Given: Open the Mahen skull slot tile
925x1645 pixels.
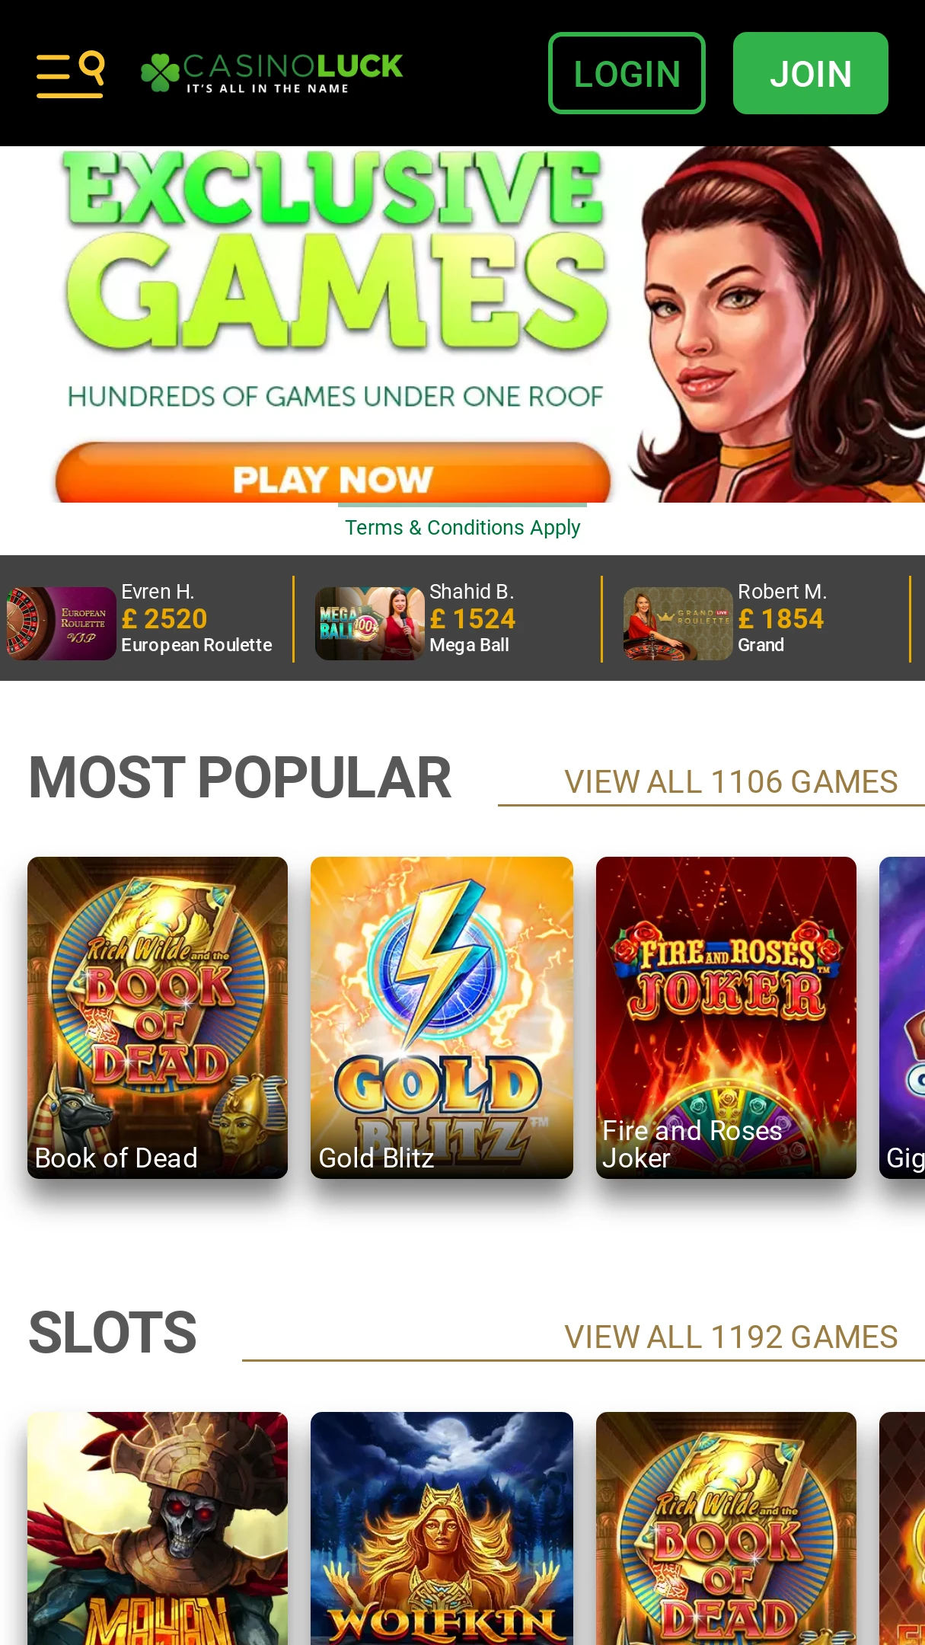Looking at the screenshot, I should tap(158, 1528).
